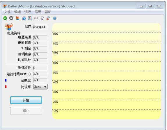This screenshot has width=167, height=130.
Task: Open battery information toolbar icon
Action: (17, 18)
